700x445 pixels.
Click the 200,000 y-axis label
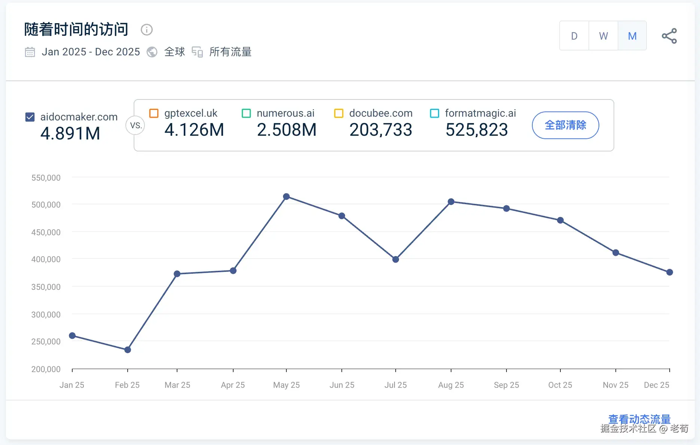tap(46, 369)
